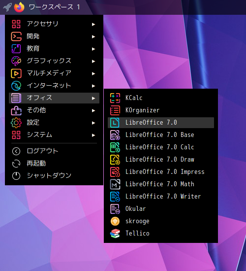The height and width of the screenshot is (271, 246).
Task: Select LibreOffice 7.0 Math entry
Action: pos(161,184)
